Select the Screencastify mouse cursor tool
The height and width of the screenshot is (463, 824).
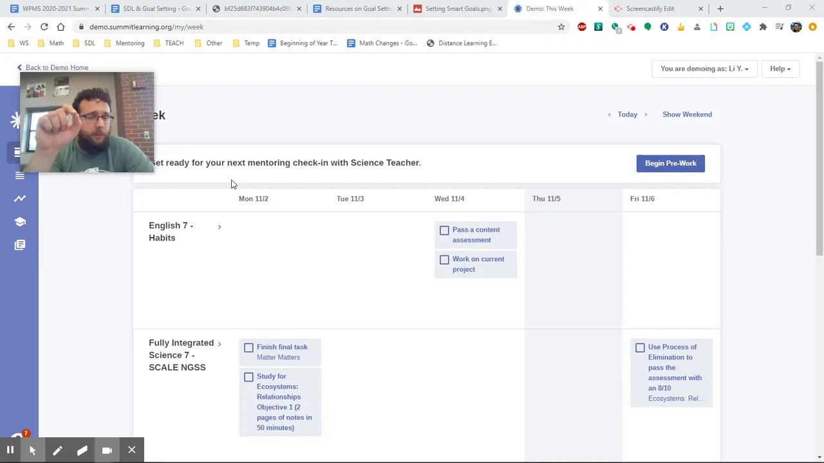click(x=32, y=450)
